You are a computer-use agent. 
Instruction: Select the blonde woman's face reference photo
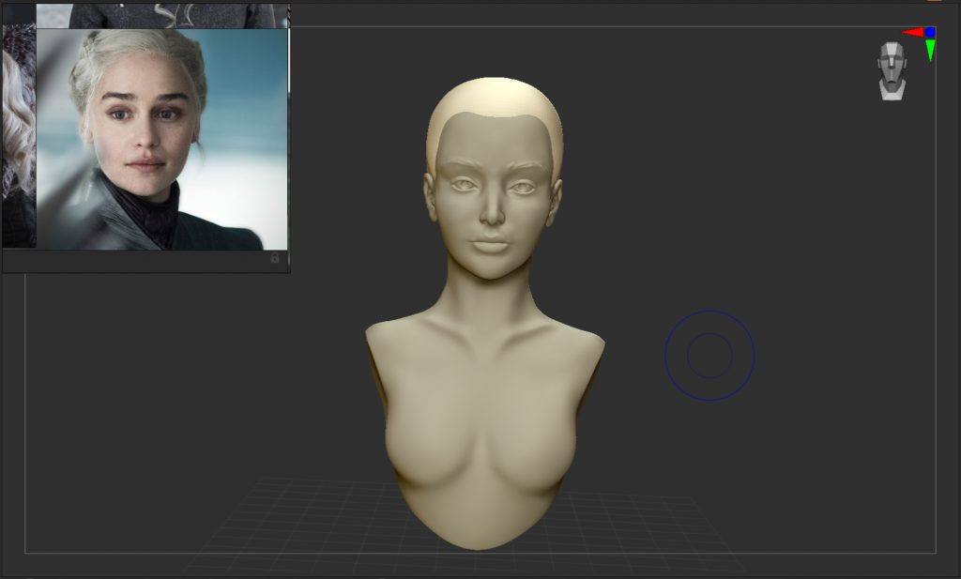click(x=161, y=139)
